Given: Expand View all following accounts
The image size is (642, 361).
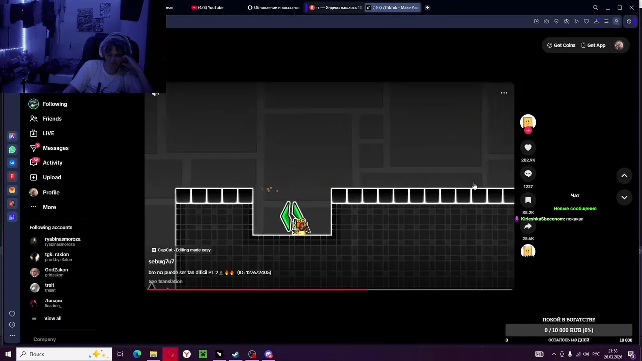Looking at the screenshot, I should pos(46,318).
